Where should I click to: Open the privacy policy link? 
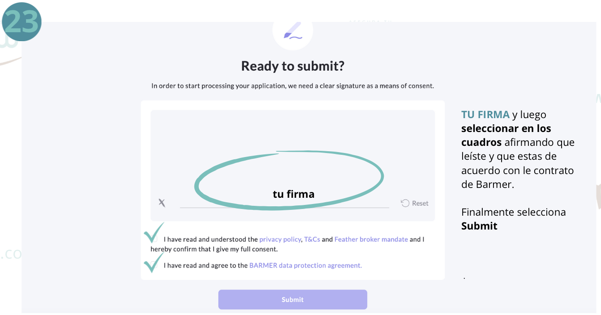point(280,239)
